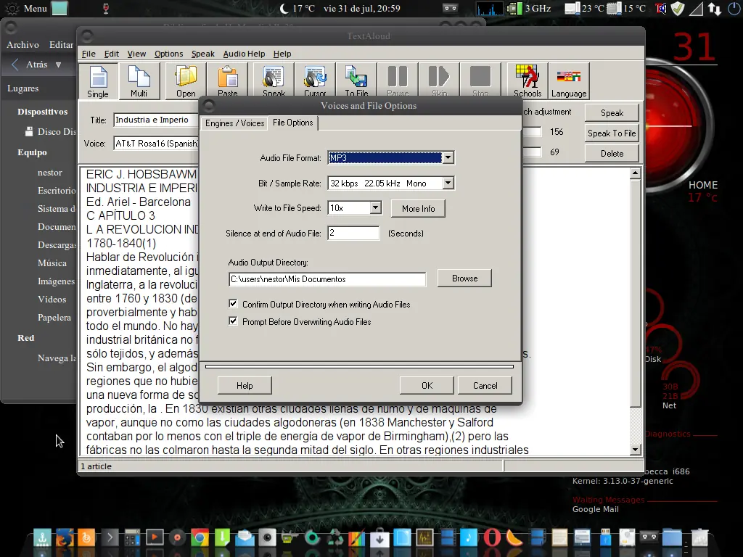This screenshot has width=743, height=557.
Task: Select the Single article toolbar icon
Action: click(98, 81)
